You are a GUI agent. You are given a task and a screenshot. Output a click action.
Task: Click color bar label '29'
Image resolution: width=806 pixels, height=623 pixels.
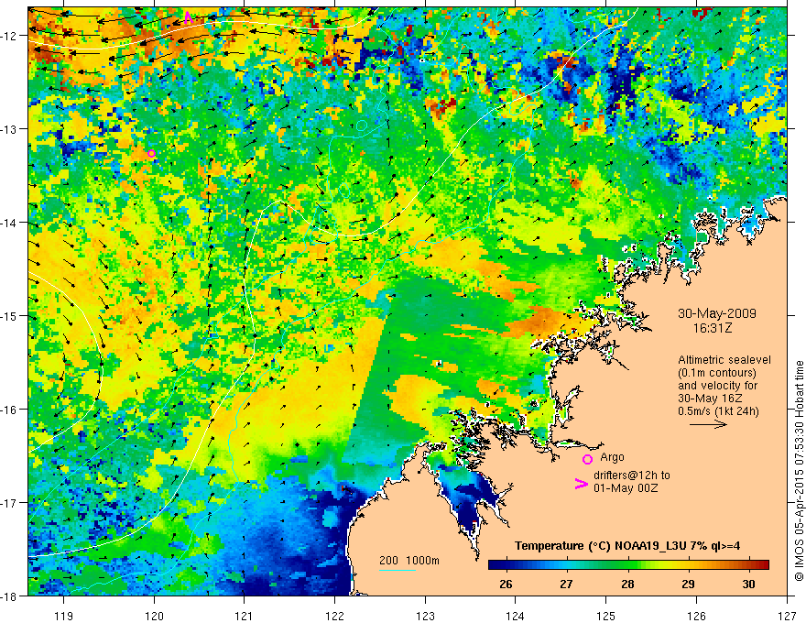pyautogui.click(x=688, y=584)
